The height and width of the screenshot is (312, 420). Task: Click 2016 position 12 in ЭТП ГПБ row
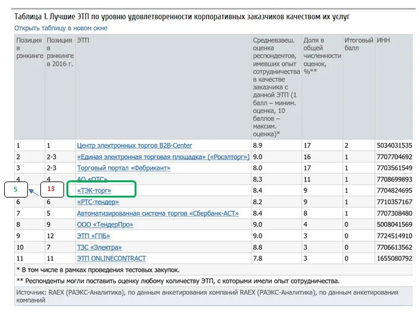coord(50,235)
